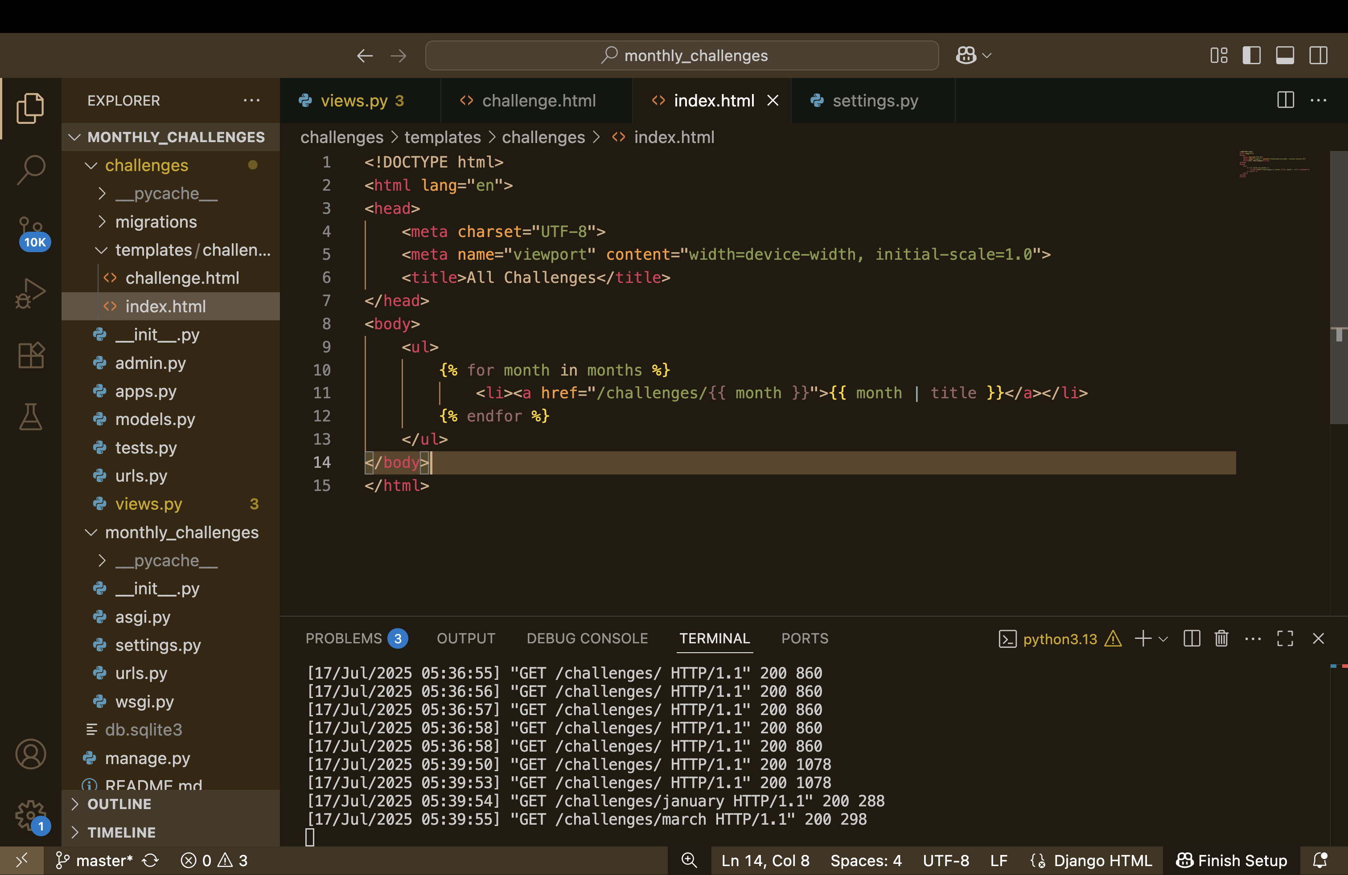This screenshot has height=875, width=1348.
Task: Open the Copilot dropdown chevron
Action: pyautogui.click(x=986, y=55)
